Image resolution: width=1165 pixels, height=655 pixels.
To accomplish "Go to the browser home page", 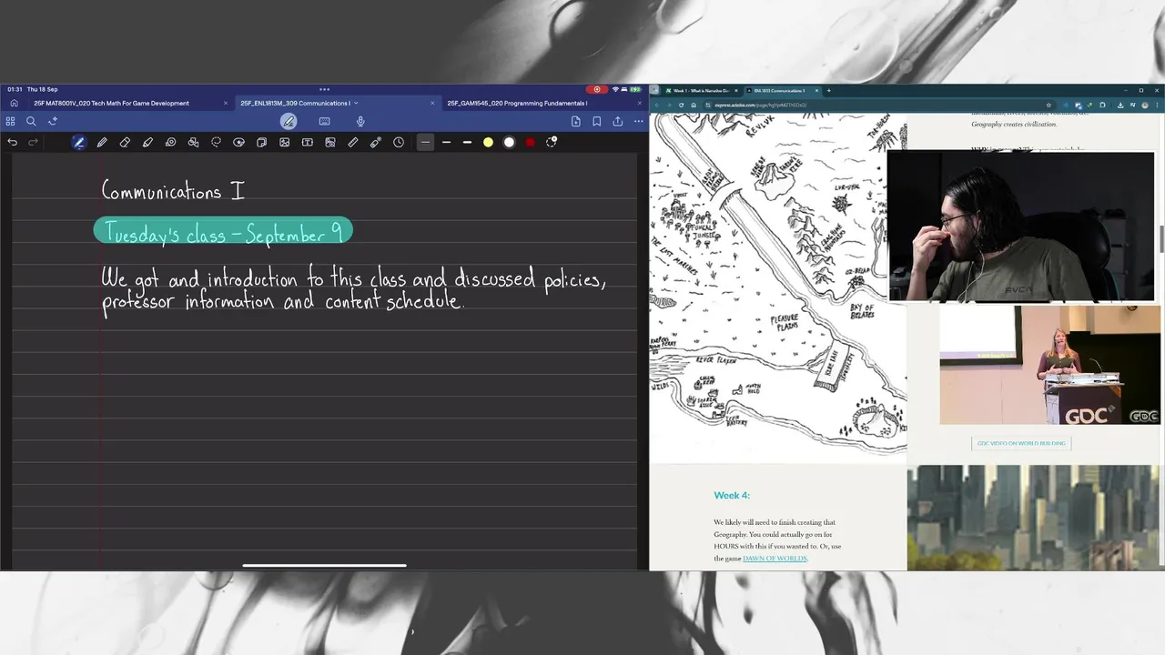I will pos(694,105).
